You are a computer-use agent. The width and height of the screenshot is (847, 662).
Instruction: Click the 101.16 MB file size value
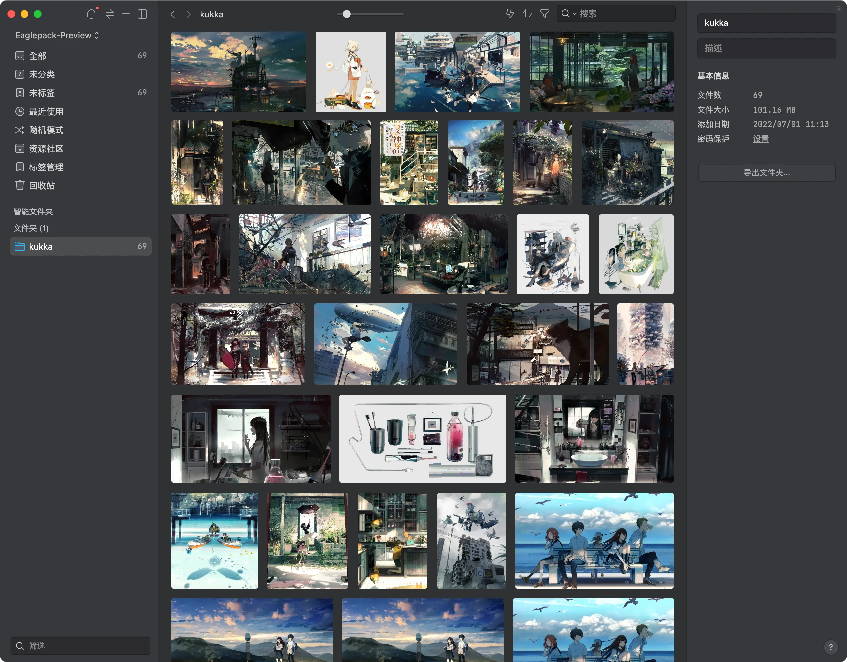point(774,110)
